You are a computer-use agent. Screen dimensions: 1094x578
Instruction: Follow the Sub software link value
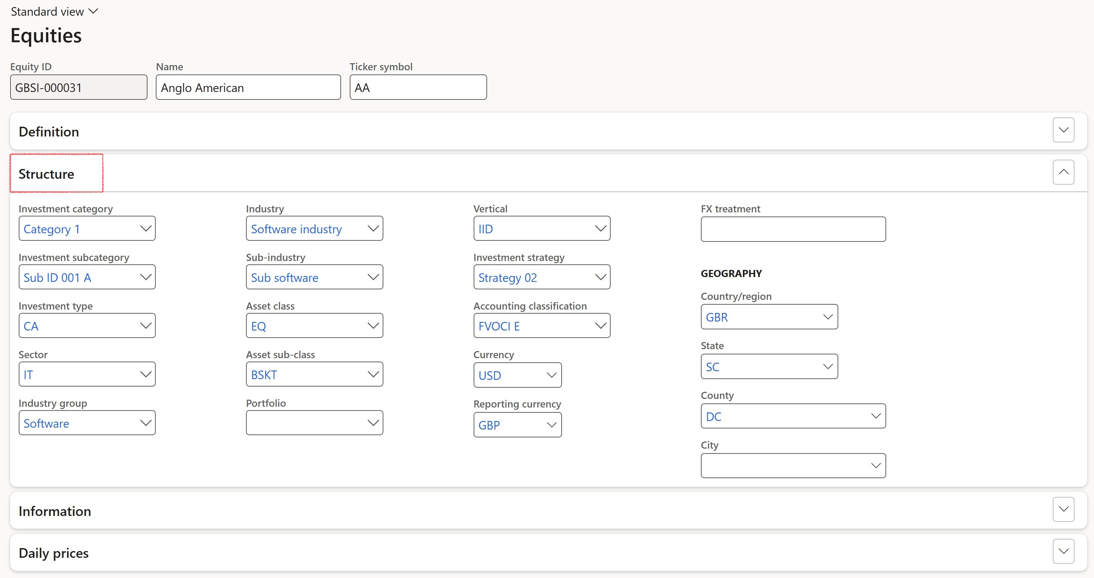284,278
